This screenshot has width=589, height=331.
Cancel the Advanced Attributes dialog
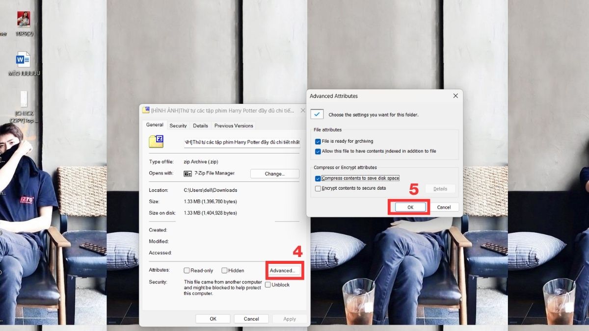(x=444, y=207)
